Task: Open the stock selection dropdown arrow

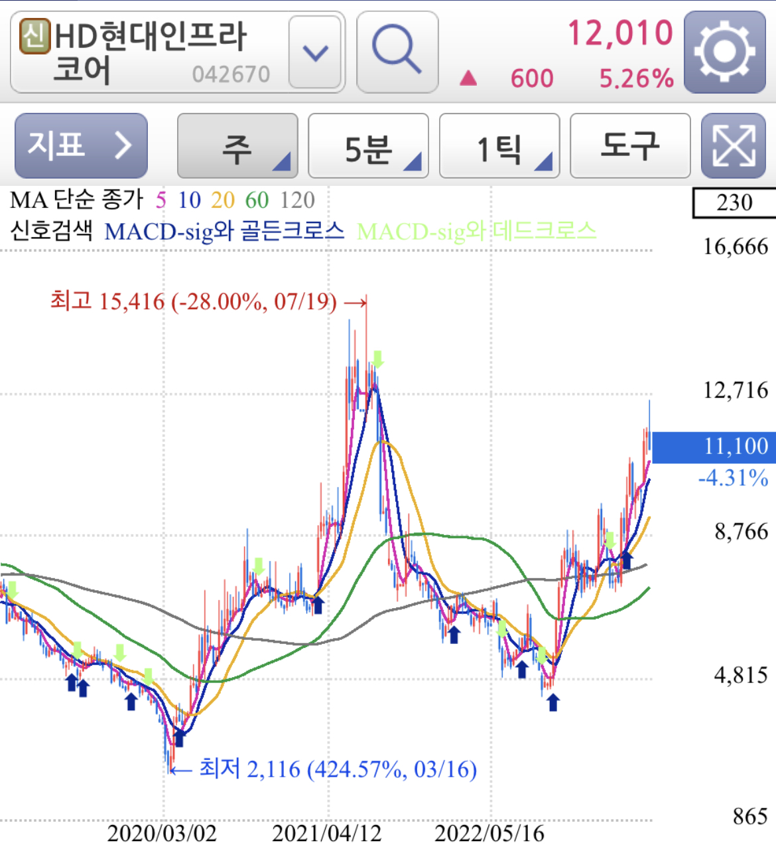Action: (x=315, y=52)
